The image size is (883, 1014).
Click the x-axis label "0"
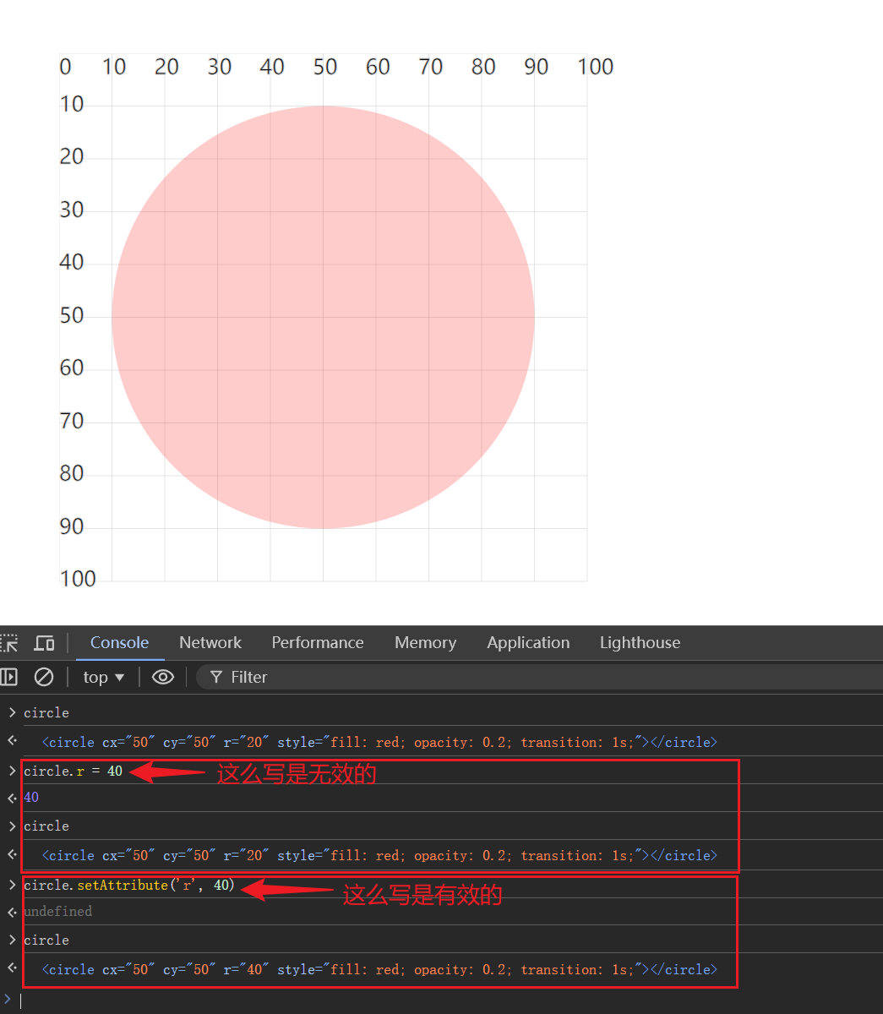(65, 67)
